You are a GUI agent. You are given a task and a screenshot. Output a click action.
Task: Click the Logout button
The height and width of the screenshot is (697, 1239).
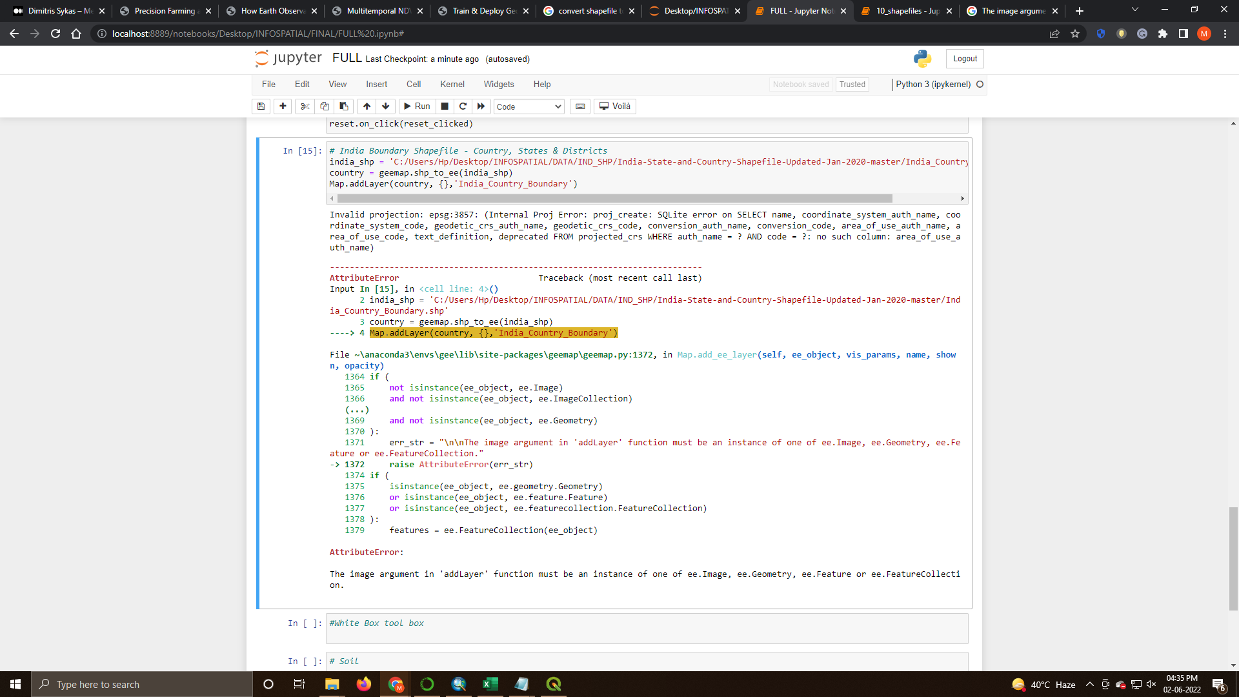coord(964,58)
